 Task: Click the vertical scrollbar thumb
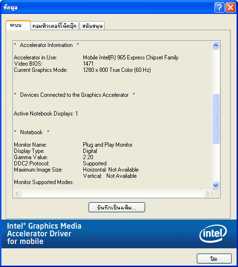point(215,118)
